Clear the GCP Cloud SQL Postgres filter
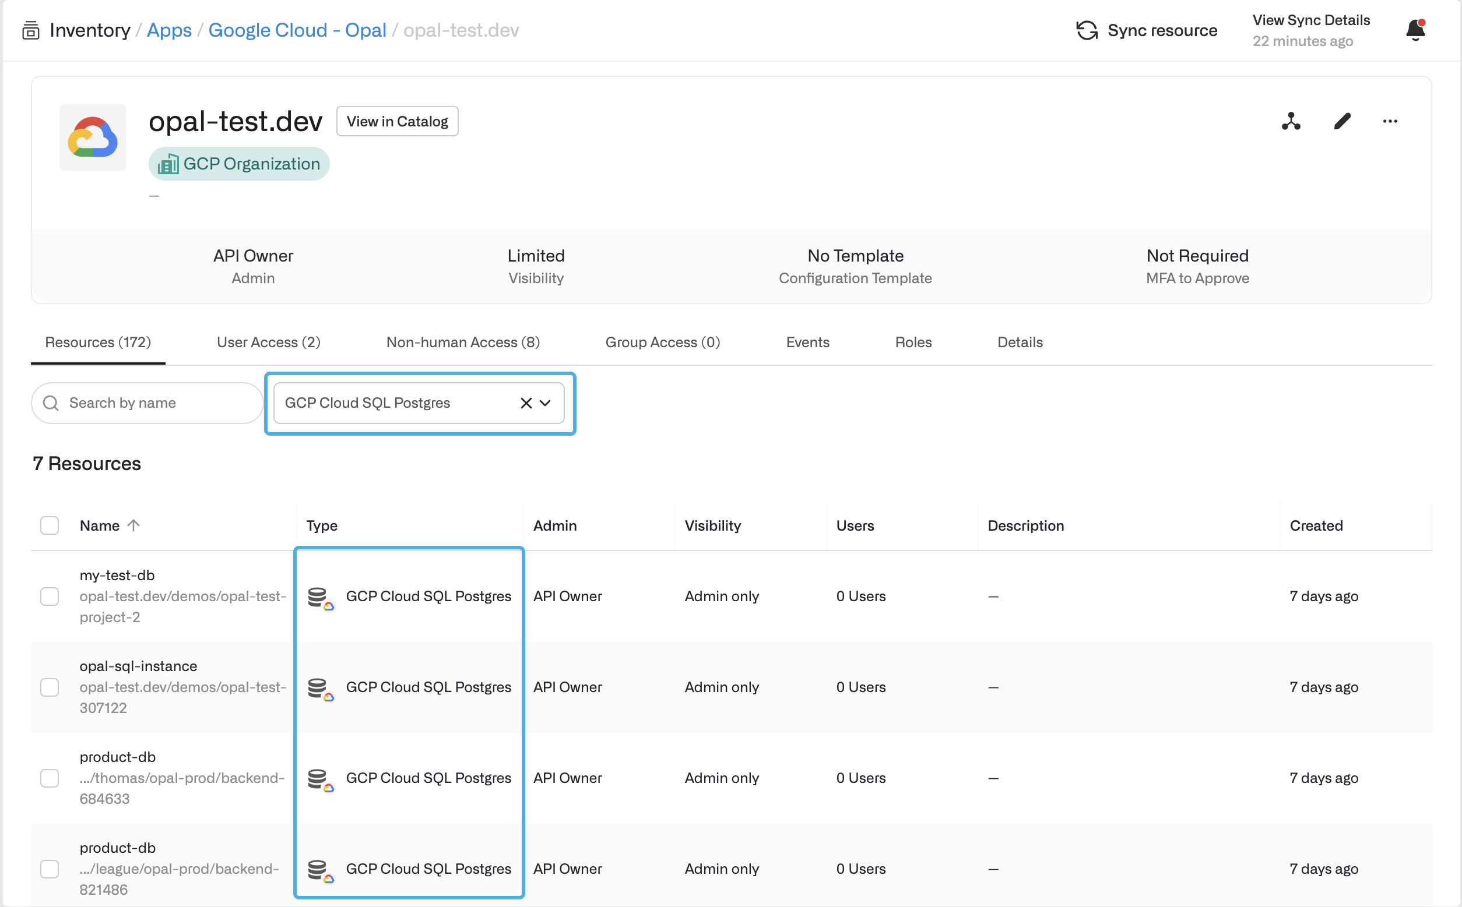The height and width of the screenshot is (907, 1462). [526, 403]
